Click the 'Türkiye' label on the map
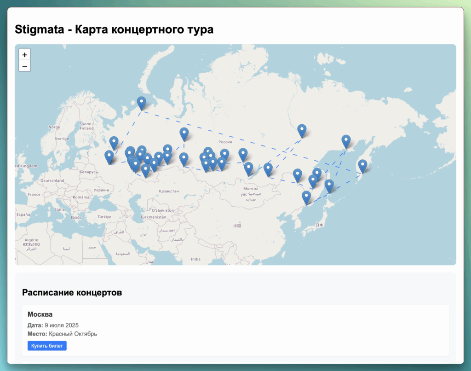Screen dimensions: 471x371 (x=104, y=217)
